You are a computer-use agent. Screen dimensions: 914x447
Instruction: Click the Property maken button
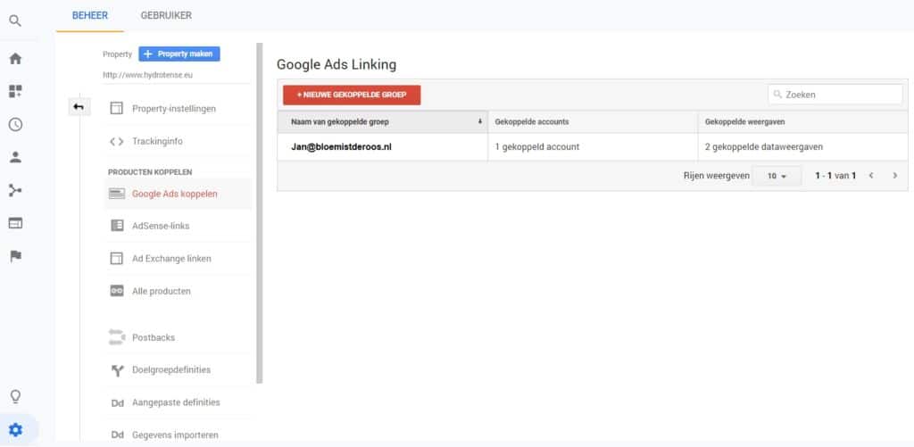click(179, 54)
